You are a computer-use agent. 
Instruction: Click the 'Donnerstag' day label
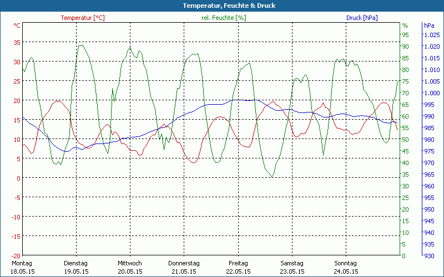tap(184, 263)
